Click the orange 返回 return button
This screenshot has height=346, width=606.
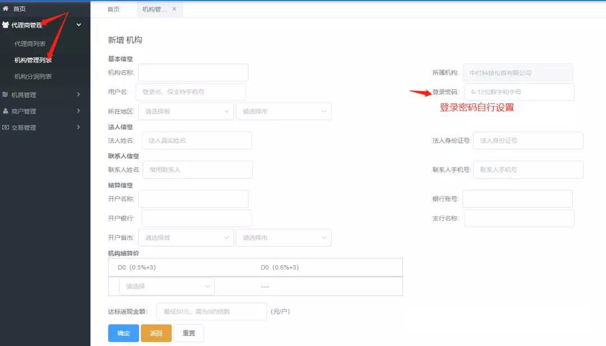pos(155,333)
